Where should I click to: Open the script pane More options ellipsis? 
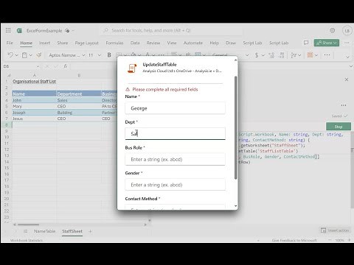[x=344, y=105]
